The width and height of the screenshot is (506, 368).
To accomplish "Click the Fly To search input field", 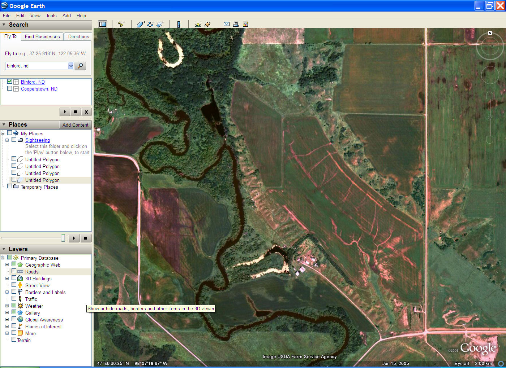I will pos(37,66).
